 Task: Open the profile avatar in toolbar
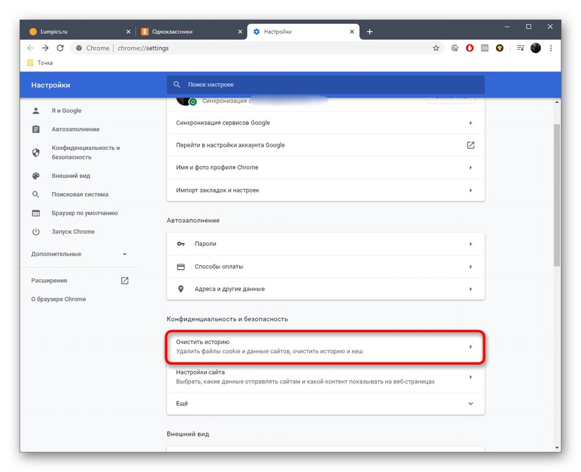535,48
